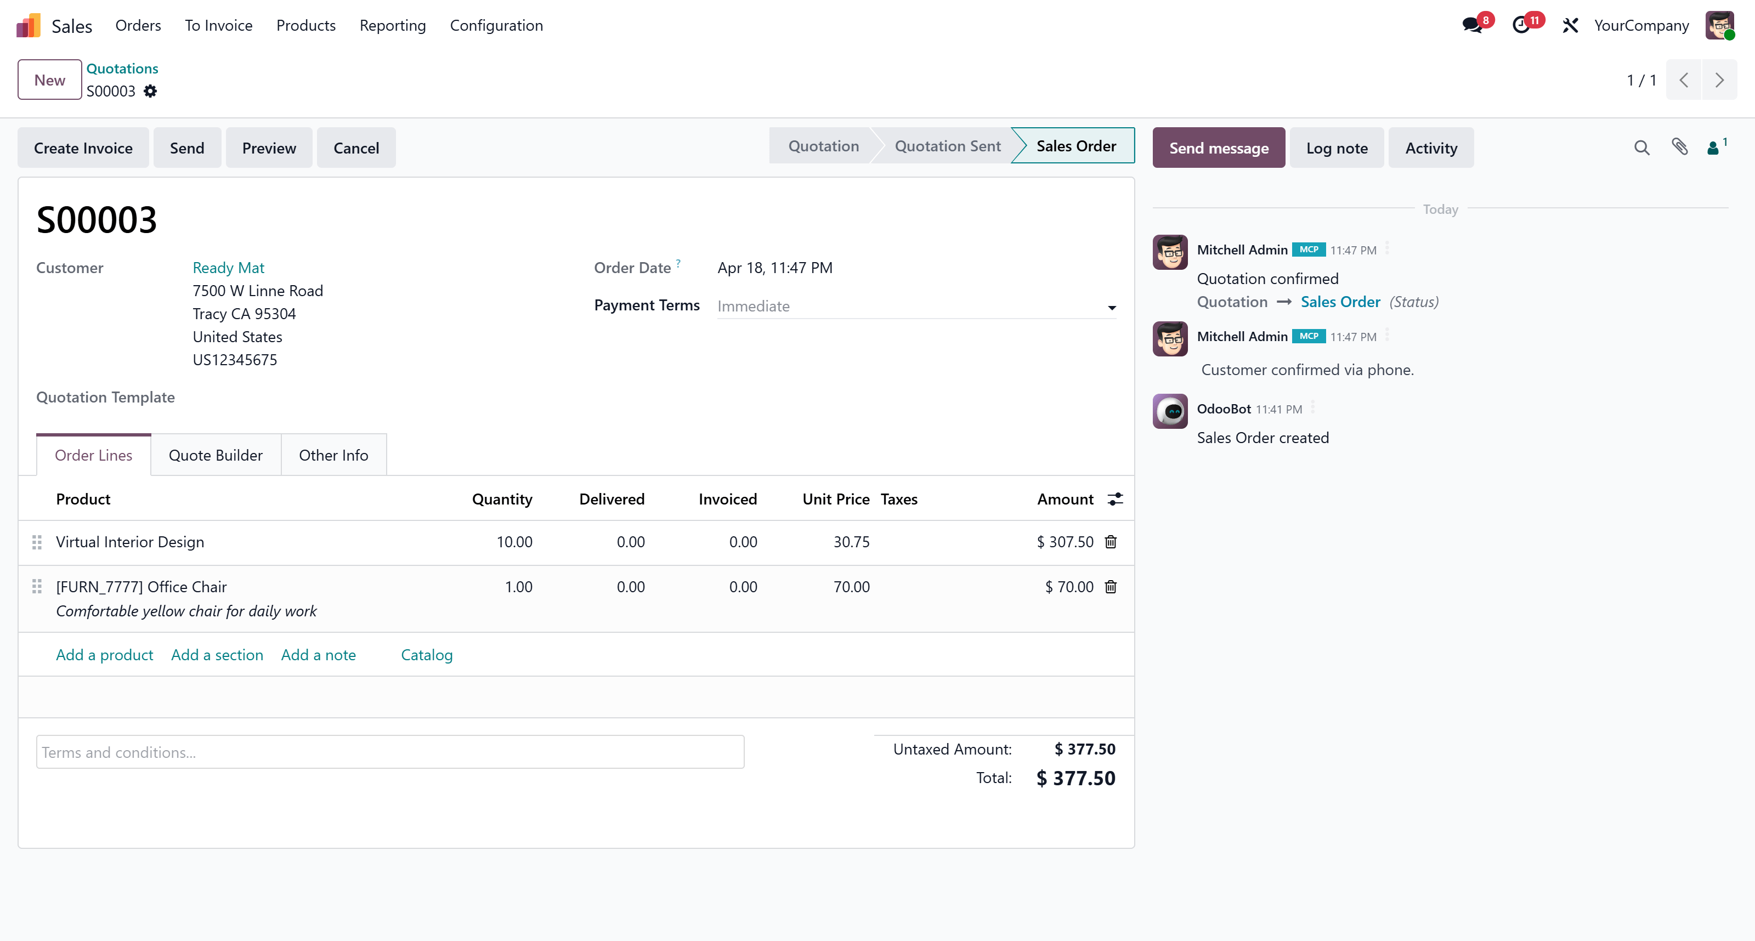Viewport: 1755px width, 941px height.
Task: Switch to the Other Info tab
Action: pos(333,455)
